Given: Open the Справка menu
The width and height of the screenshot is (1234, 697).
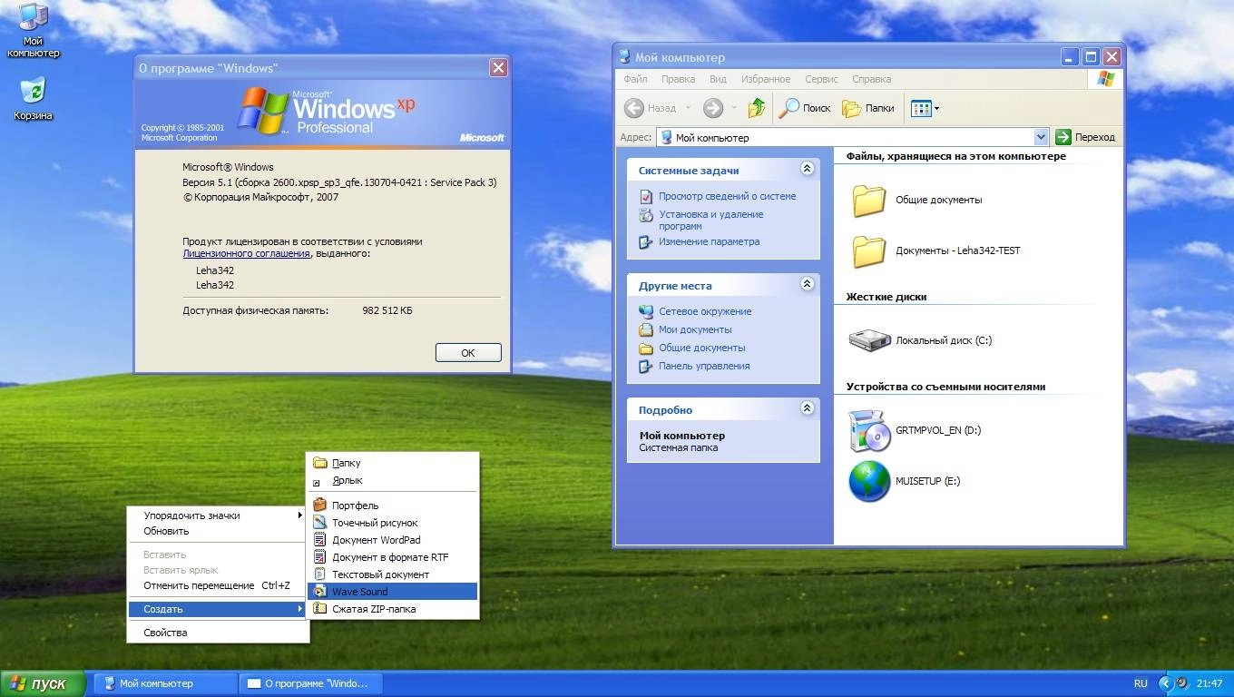Looking at the screenshot, I should (871, 79).
